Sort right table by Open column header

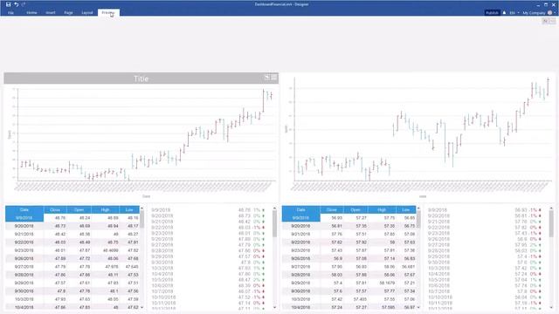(355, 209)
